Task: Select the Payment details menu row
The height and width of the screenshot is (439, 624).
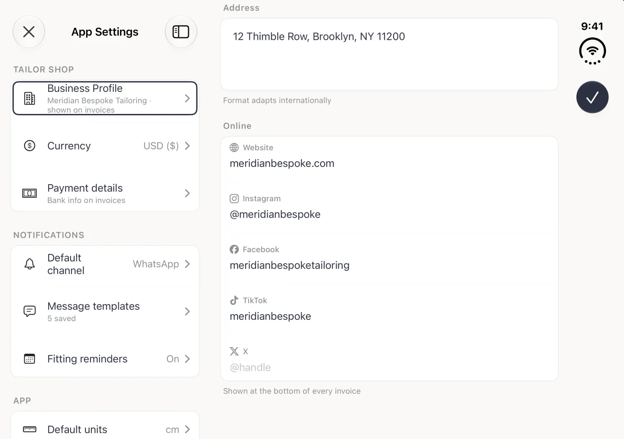Action: coord(105,193)
